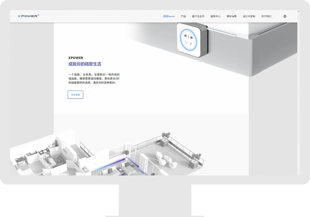Click the page's vertical scrollbar track

tap(299, 95)
